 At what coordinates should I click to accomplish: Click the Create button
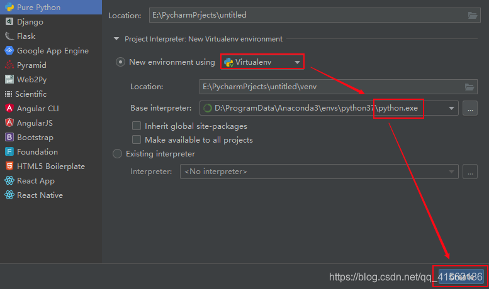pyautogui.click(x=461, y=276)
